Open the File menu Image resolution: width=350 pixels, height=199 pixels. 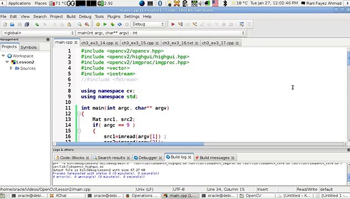pos(3,17)
